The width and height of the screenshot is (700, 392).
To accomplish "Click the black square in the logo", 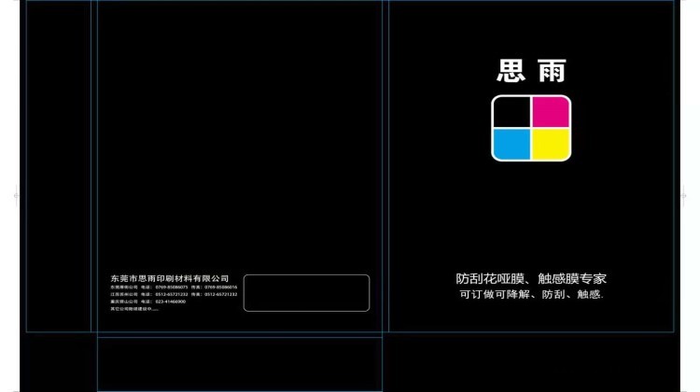I will (511, 112).
